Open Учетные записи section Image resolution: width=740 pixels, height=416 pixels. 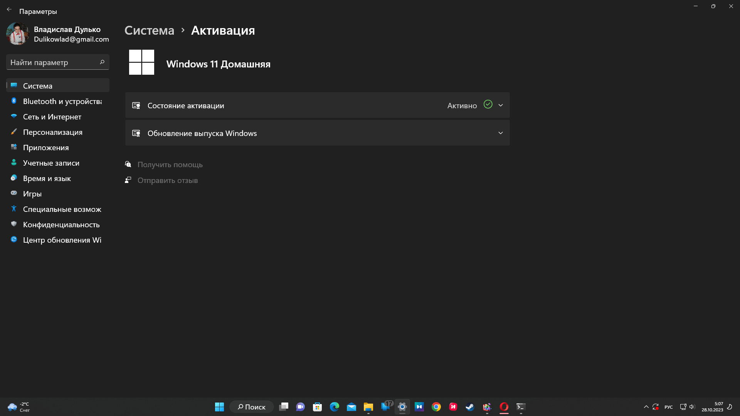click(58, 163)
